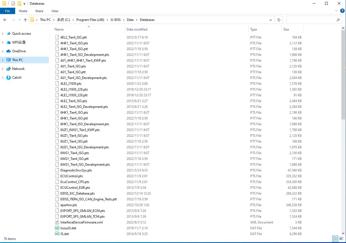This screenshot has width=346, height=243.
Task: Click the Data breadcrumb segment
Action: 130,20
